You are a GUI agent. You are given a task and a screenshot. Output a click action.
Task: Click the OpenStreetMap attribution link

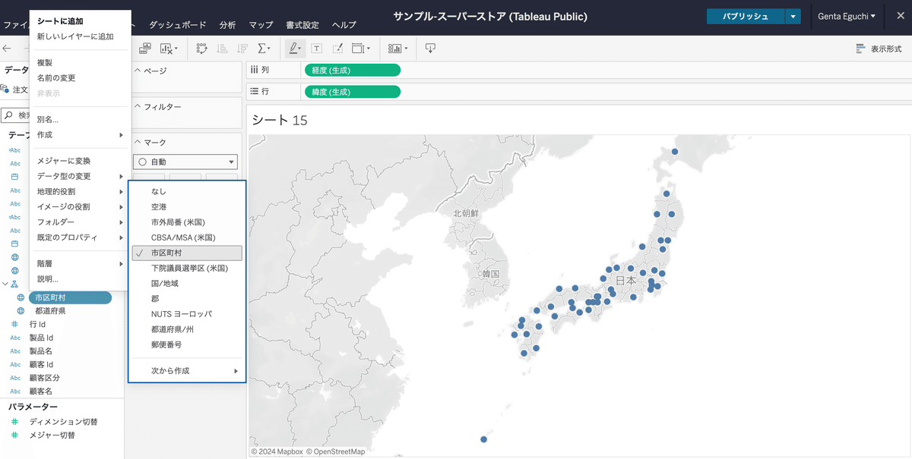pyautogui.click(x=335, y=452)
